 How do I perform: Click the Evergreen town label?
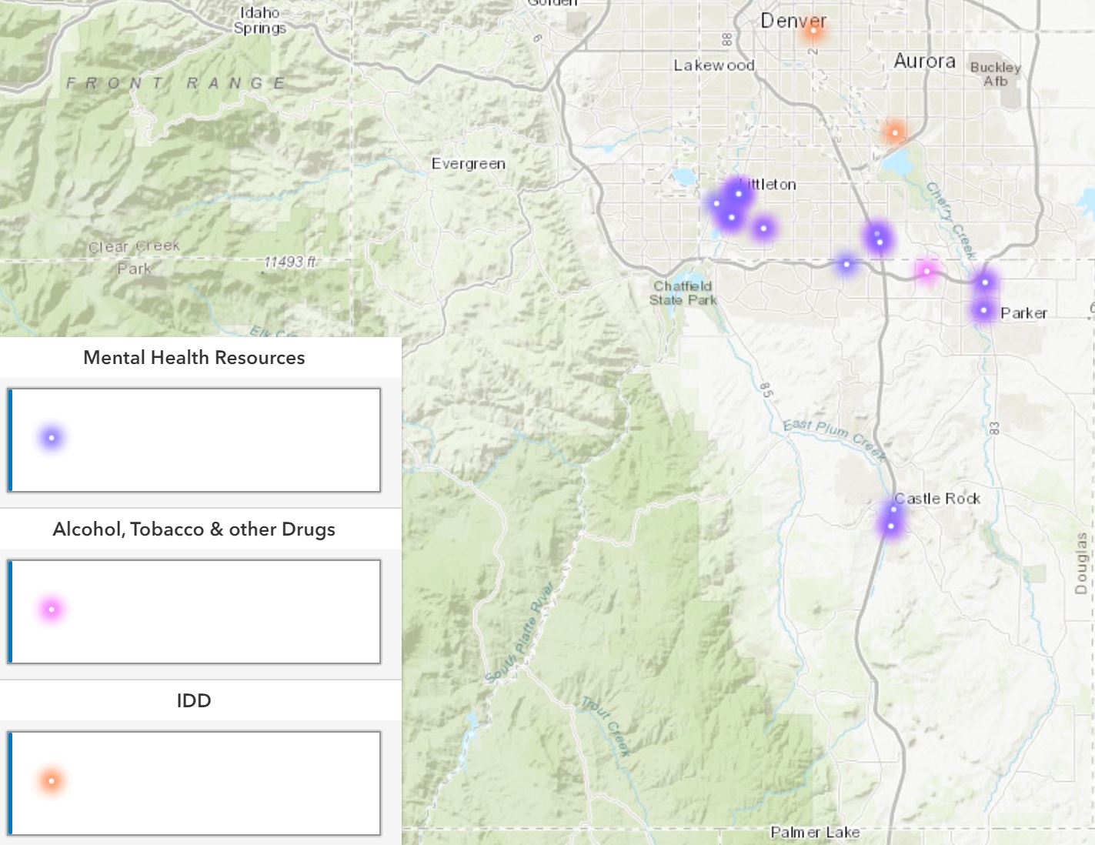[x=468, y=164]
